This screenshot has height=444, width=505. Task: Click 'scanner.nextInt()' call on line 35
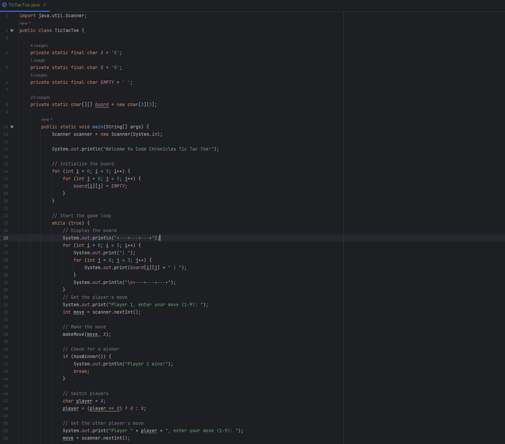pos(115,312)
